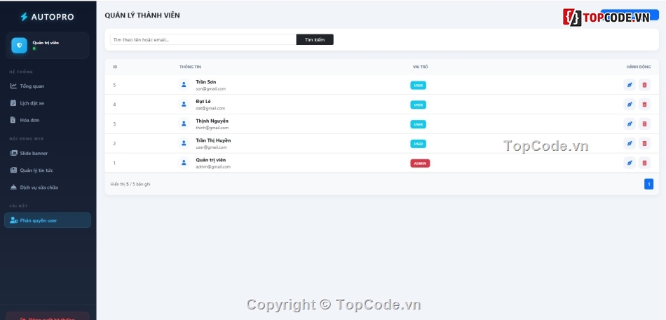The width and height of the screenshot is (666, 320).
Task: Click the Tìm kiếm search button
Action: [x=315, y=39]
